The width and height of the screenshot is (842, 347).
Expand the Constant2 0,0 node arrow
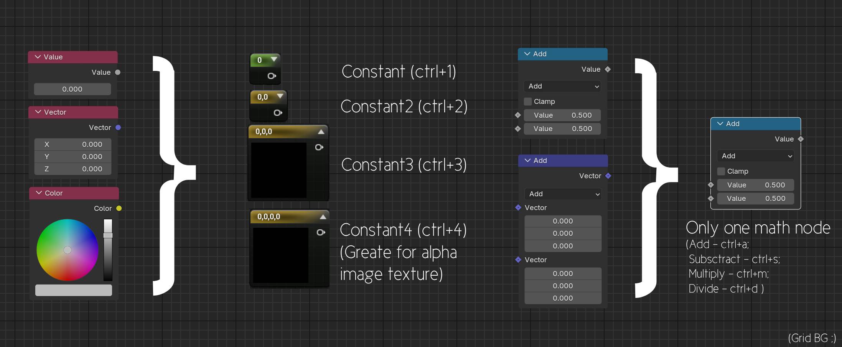(x=280, y=96)
